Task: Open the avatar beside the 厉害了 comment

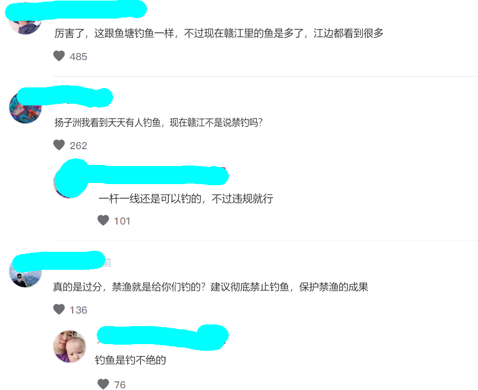Action: pos(25,25)
